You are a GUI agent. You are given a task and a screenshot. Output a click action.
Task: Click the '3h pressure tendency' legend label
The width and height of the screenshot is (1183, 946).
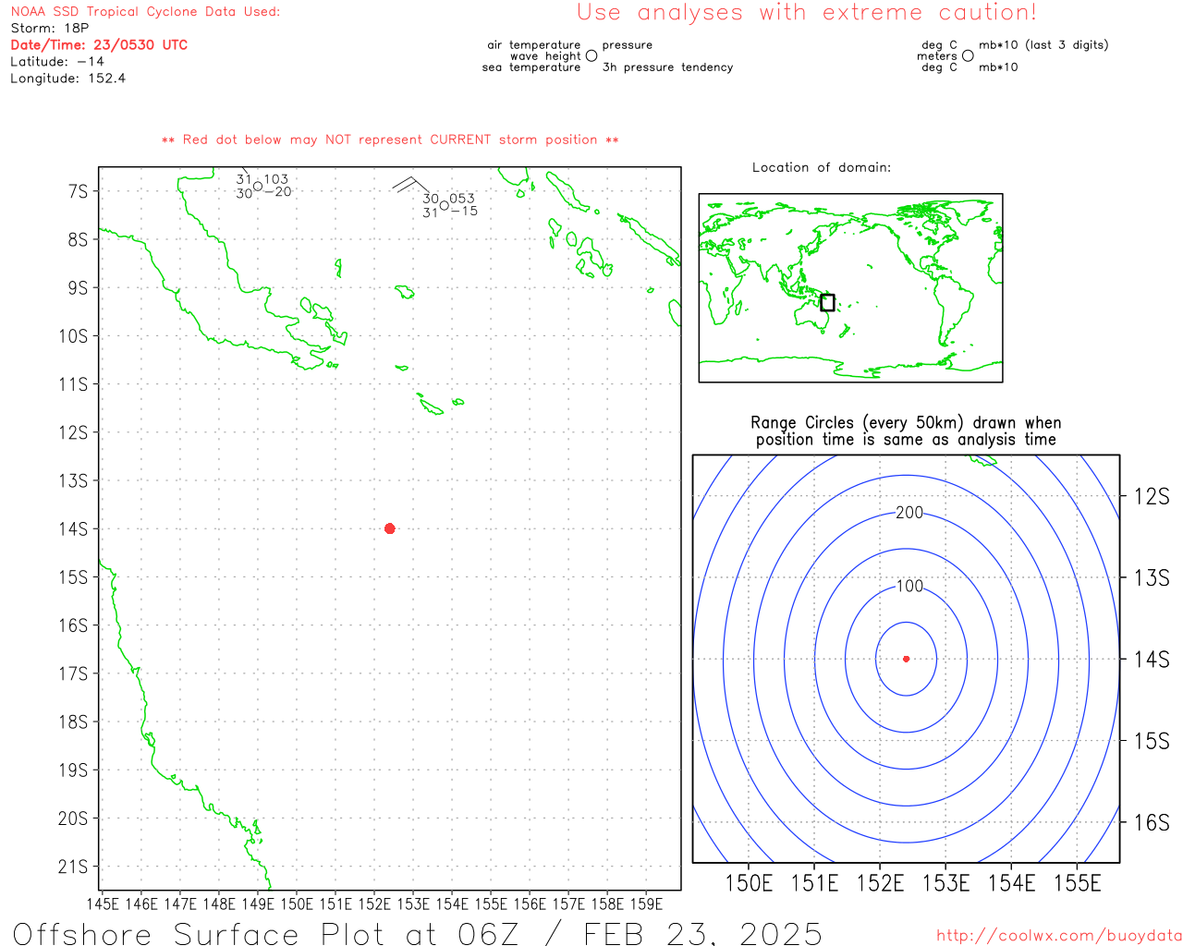tap(667, 67)
